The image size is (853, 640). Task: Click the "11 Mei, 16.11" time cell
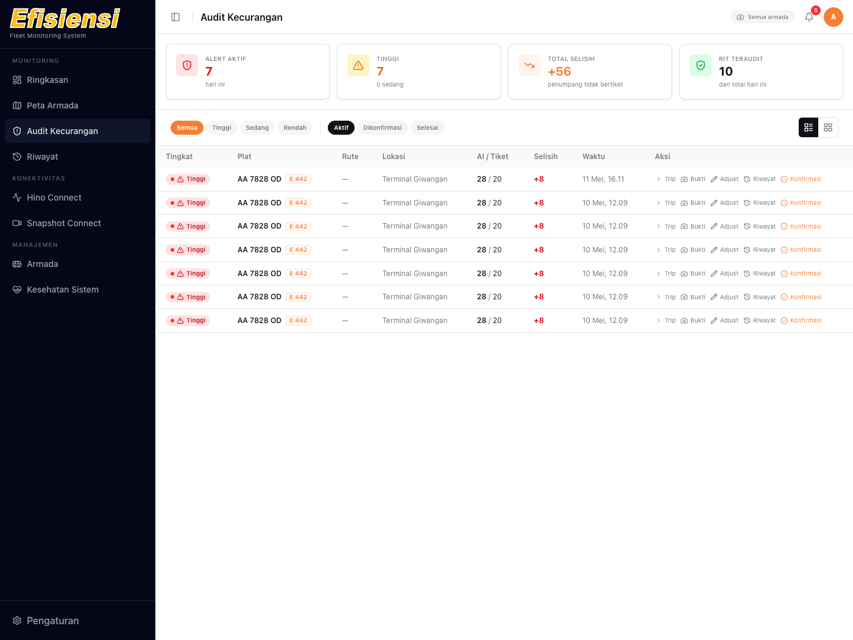603,179
